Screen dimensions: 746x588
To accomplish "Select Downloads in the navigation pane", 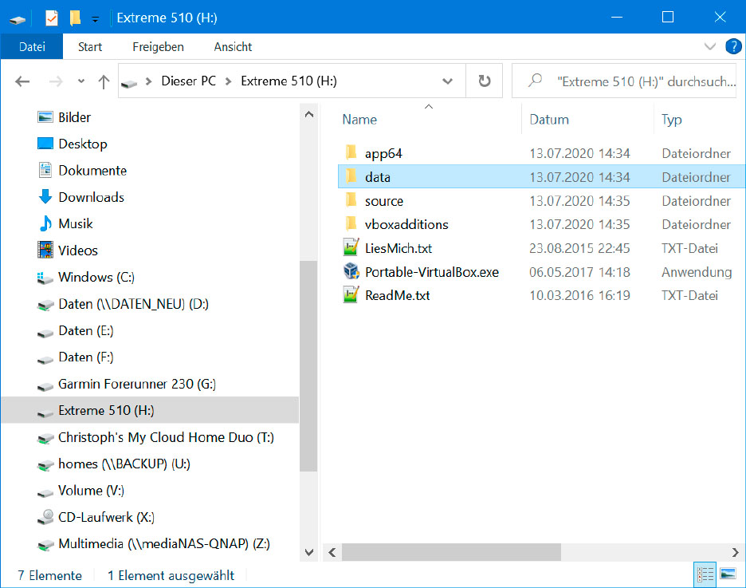I will coord(93,196).
